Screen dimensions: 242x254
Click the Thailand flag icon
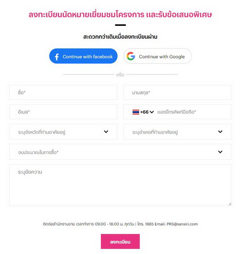click(x=136, y=112)
